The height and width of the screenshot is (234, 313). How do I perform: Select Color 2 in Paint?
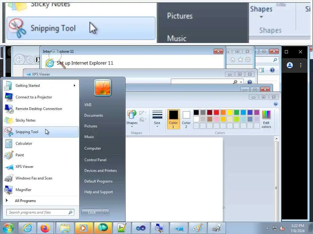pyautogui.click(x=186, y=119)
